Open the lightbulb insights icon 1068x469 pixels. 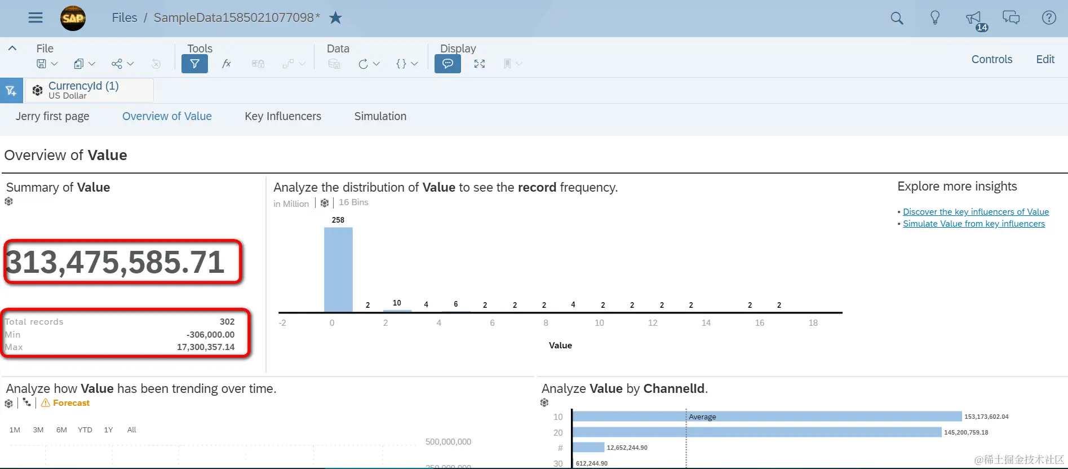tap(935, 18)
